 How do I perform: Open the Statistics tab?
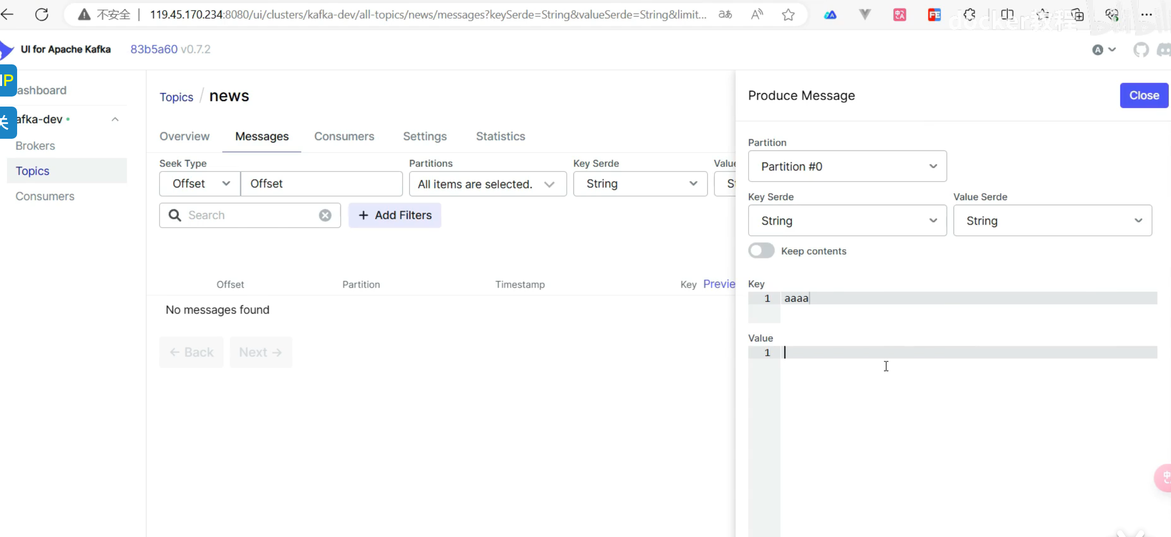500,136
